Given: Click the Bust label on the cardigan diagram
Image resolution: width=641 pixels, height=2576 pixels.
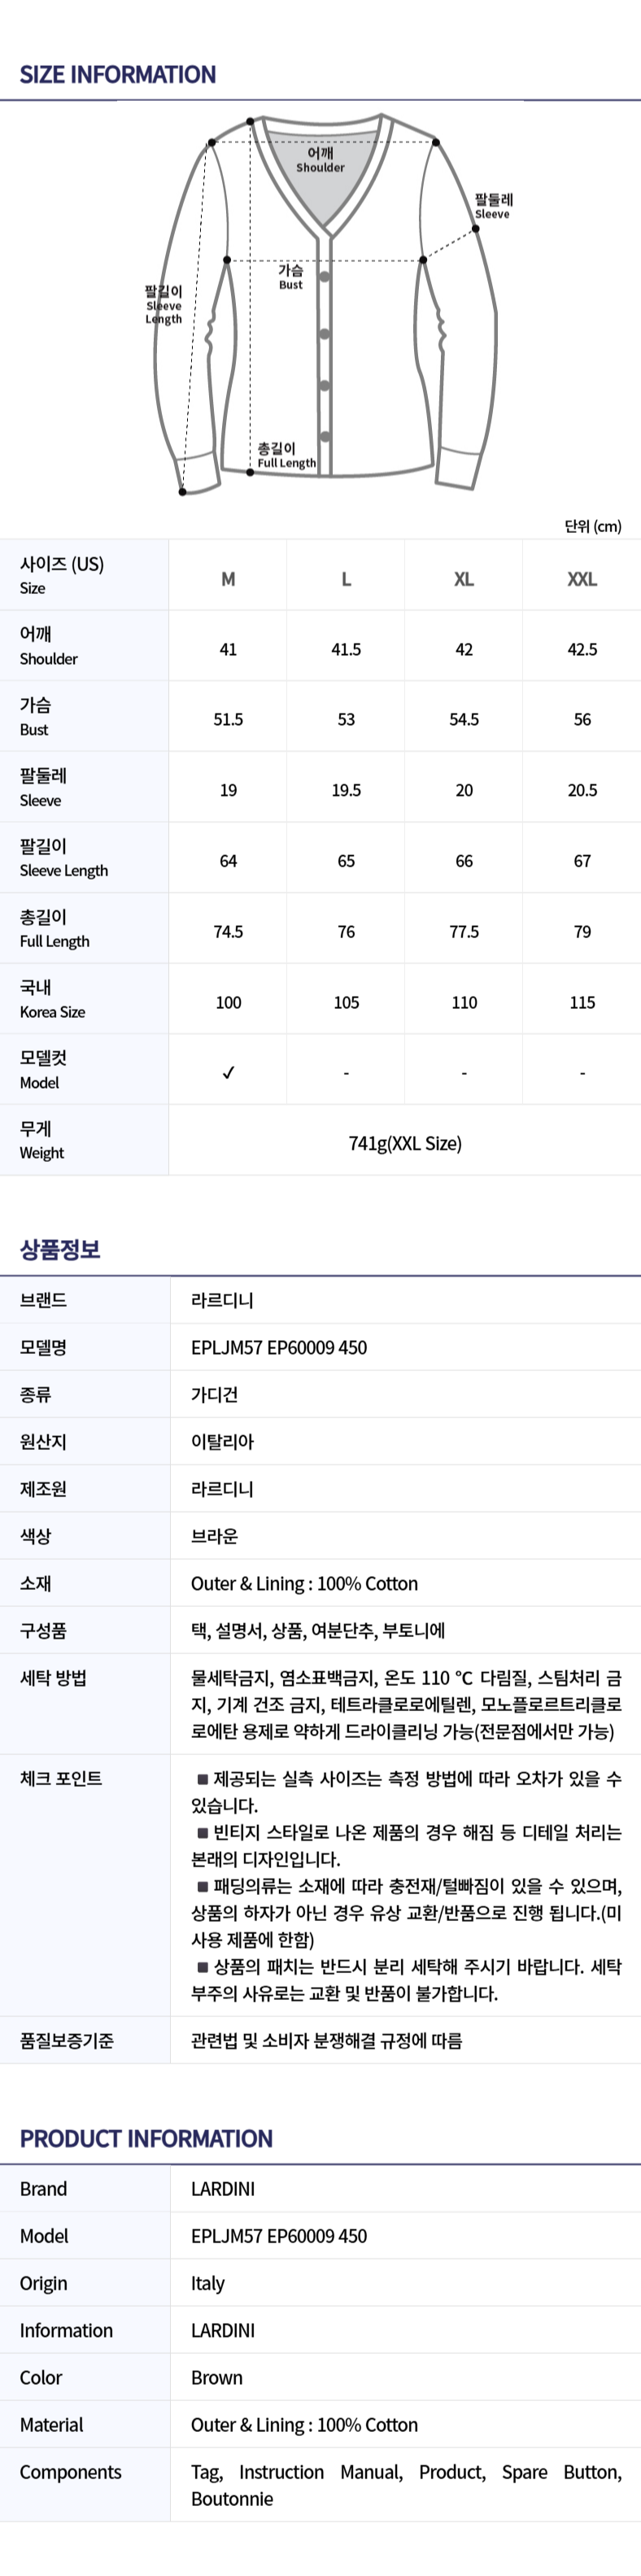Looking at the screenshot, I should pyautogui.click(x=290, y=277).
